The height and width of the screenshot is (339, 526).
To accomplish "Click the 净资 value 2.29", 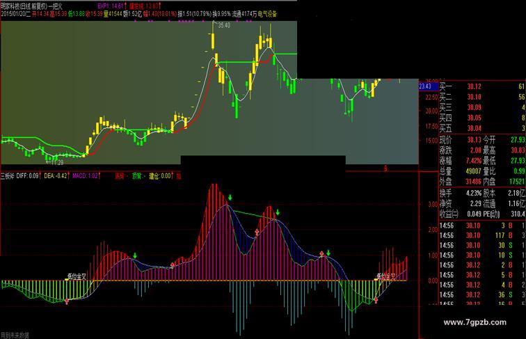I will click(476, 203).
